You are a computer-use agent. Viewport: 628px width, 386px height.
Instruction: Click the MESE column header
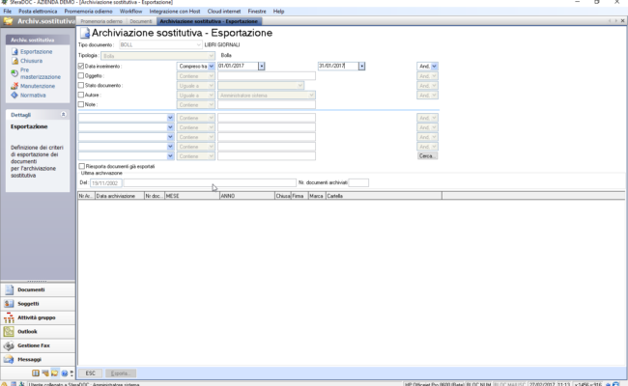click(192, 196)
